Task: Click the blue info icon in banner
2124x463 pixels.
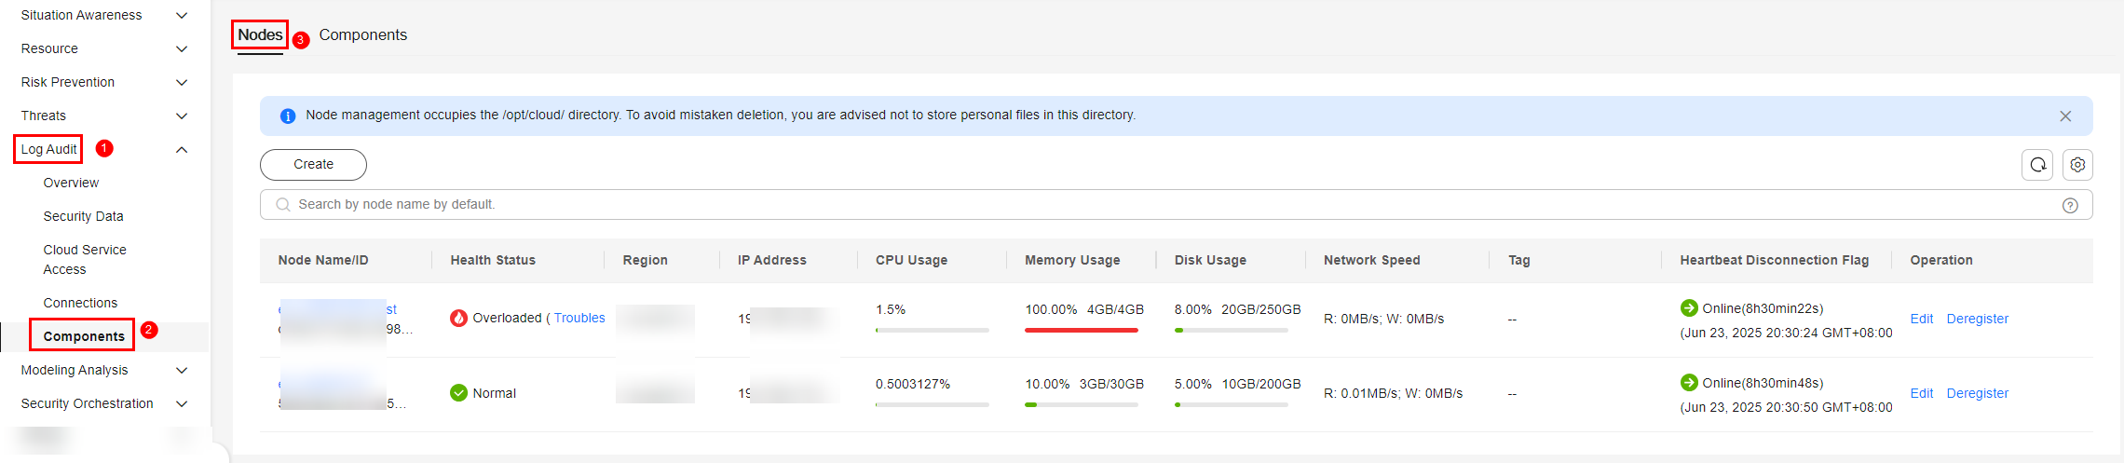Action: pyautogui.click(x=288, y=116)
